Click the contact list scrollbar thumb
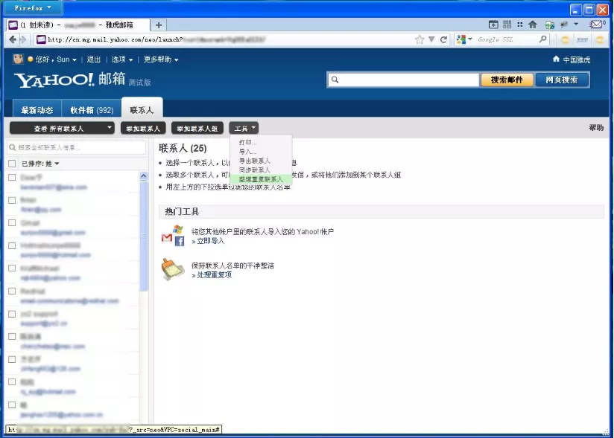614x438 pixels. pyautogui.click(x=143, y=236)
